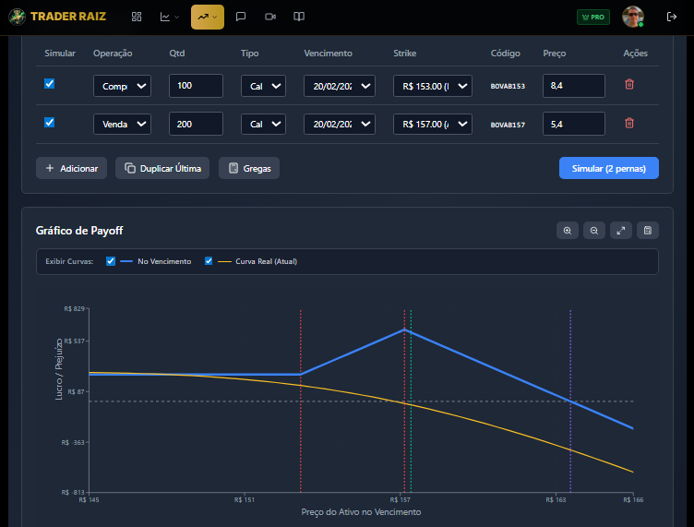694x527 pixels.
Task: Open the dashboard grid icon in navbar
Action: coord(137,17)
